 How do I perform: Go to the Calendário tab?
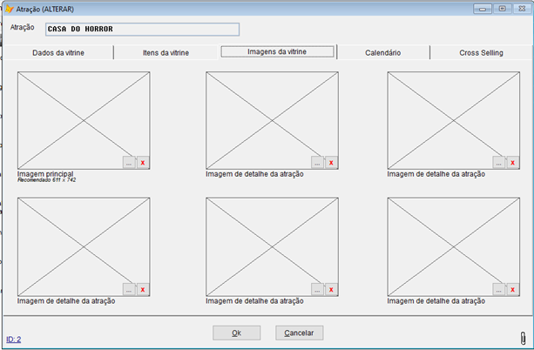[383, 53]
